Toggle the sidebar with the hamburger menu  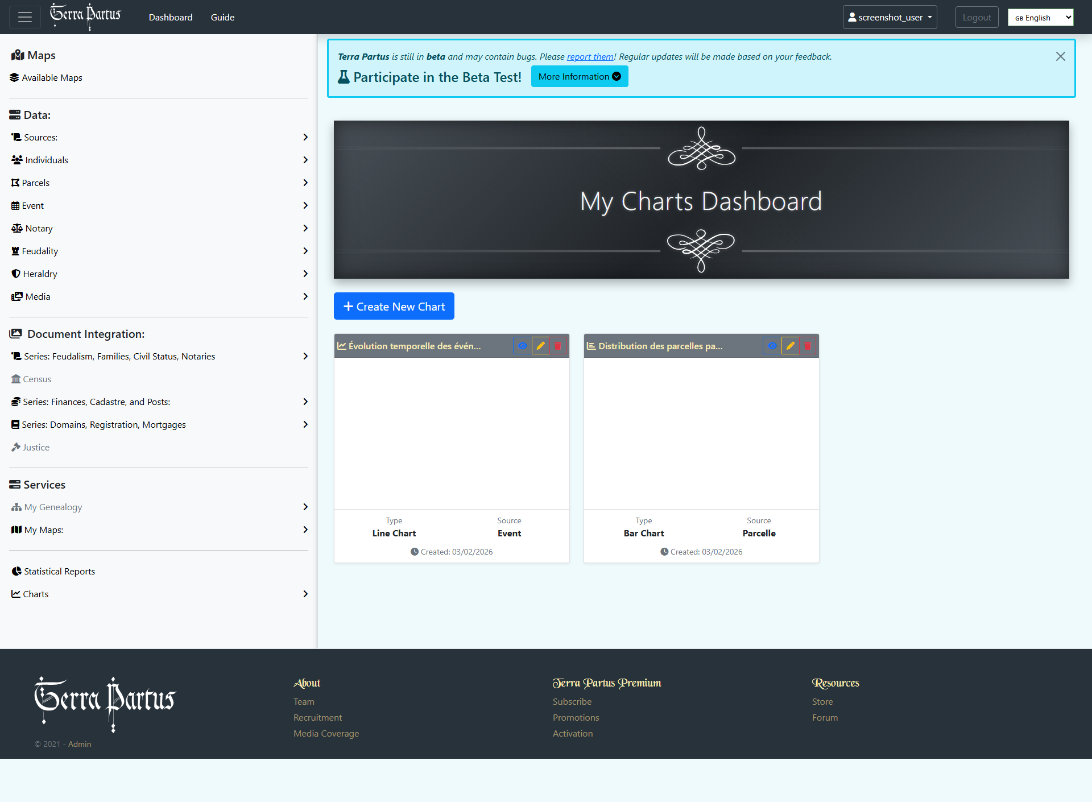tap(24, 17)
